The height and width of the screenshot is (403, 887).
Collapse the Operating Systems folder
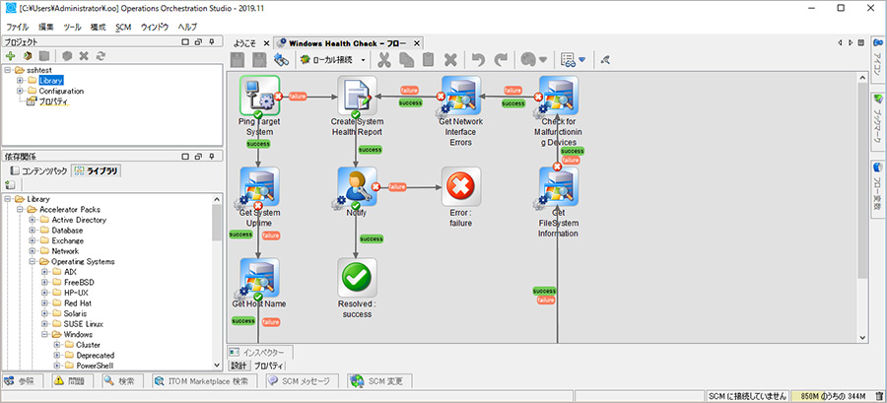tap(33, 261)
